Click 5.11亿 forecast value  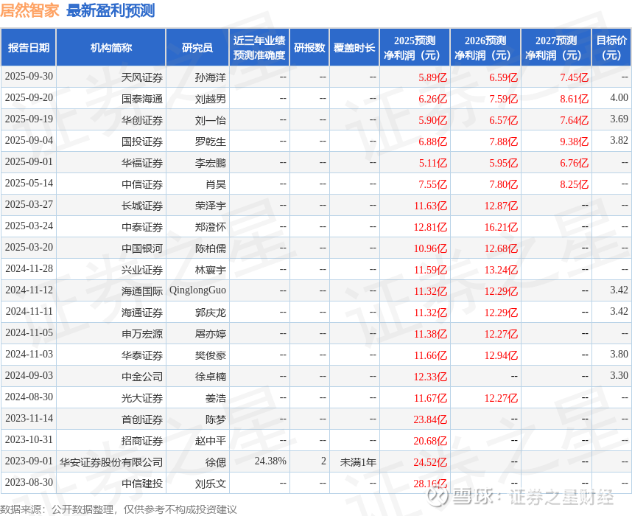click(x=433, y=163)
